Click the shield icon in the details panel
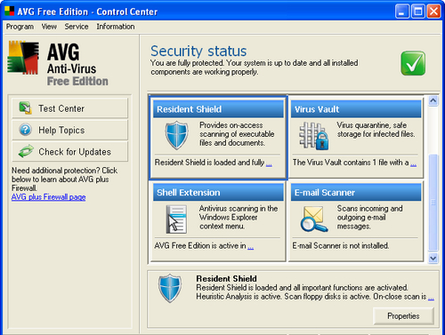Screen dimensions: 445x335 click(x=170, y=288)
